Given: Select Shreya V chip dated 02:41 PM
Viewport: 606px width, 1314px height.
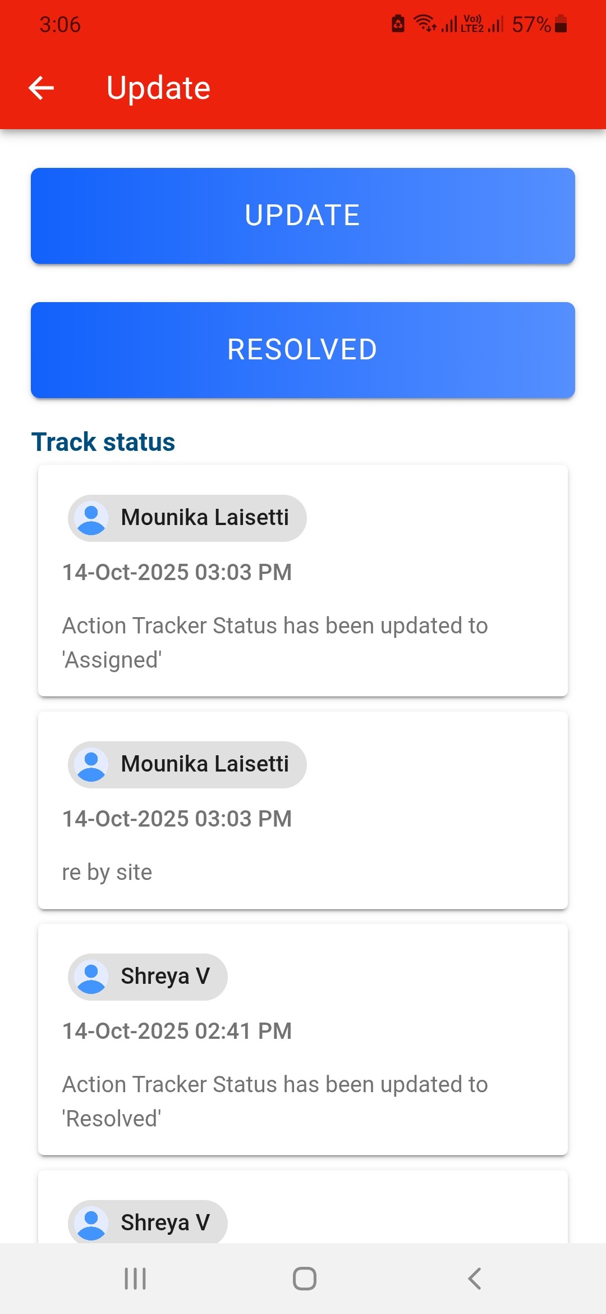Looking at the screenshot, I should point(148,977).
